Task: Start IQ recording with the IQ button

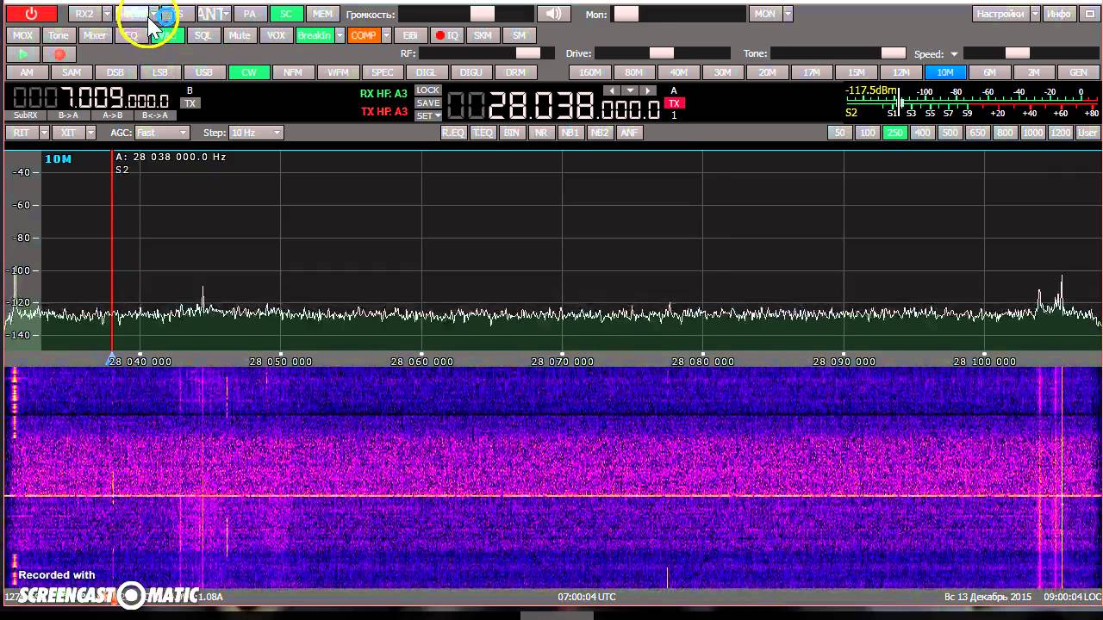Action: coord(446,35)
